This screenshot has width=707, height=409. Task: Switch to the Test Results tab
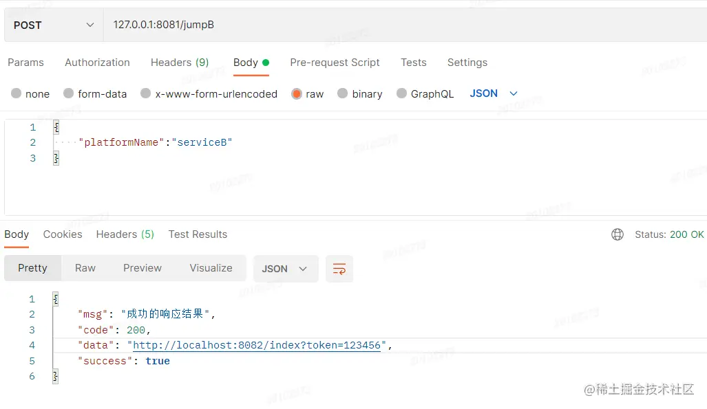point(198,234)
